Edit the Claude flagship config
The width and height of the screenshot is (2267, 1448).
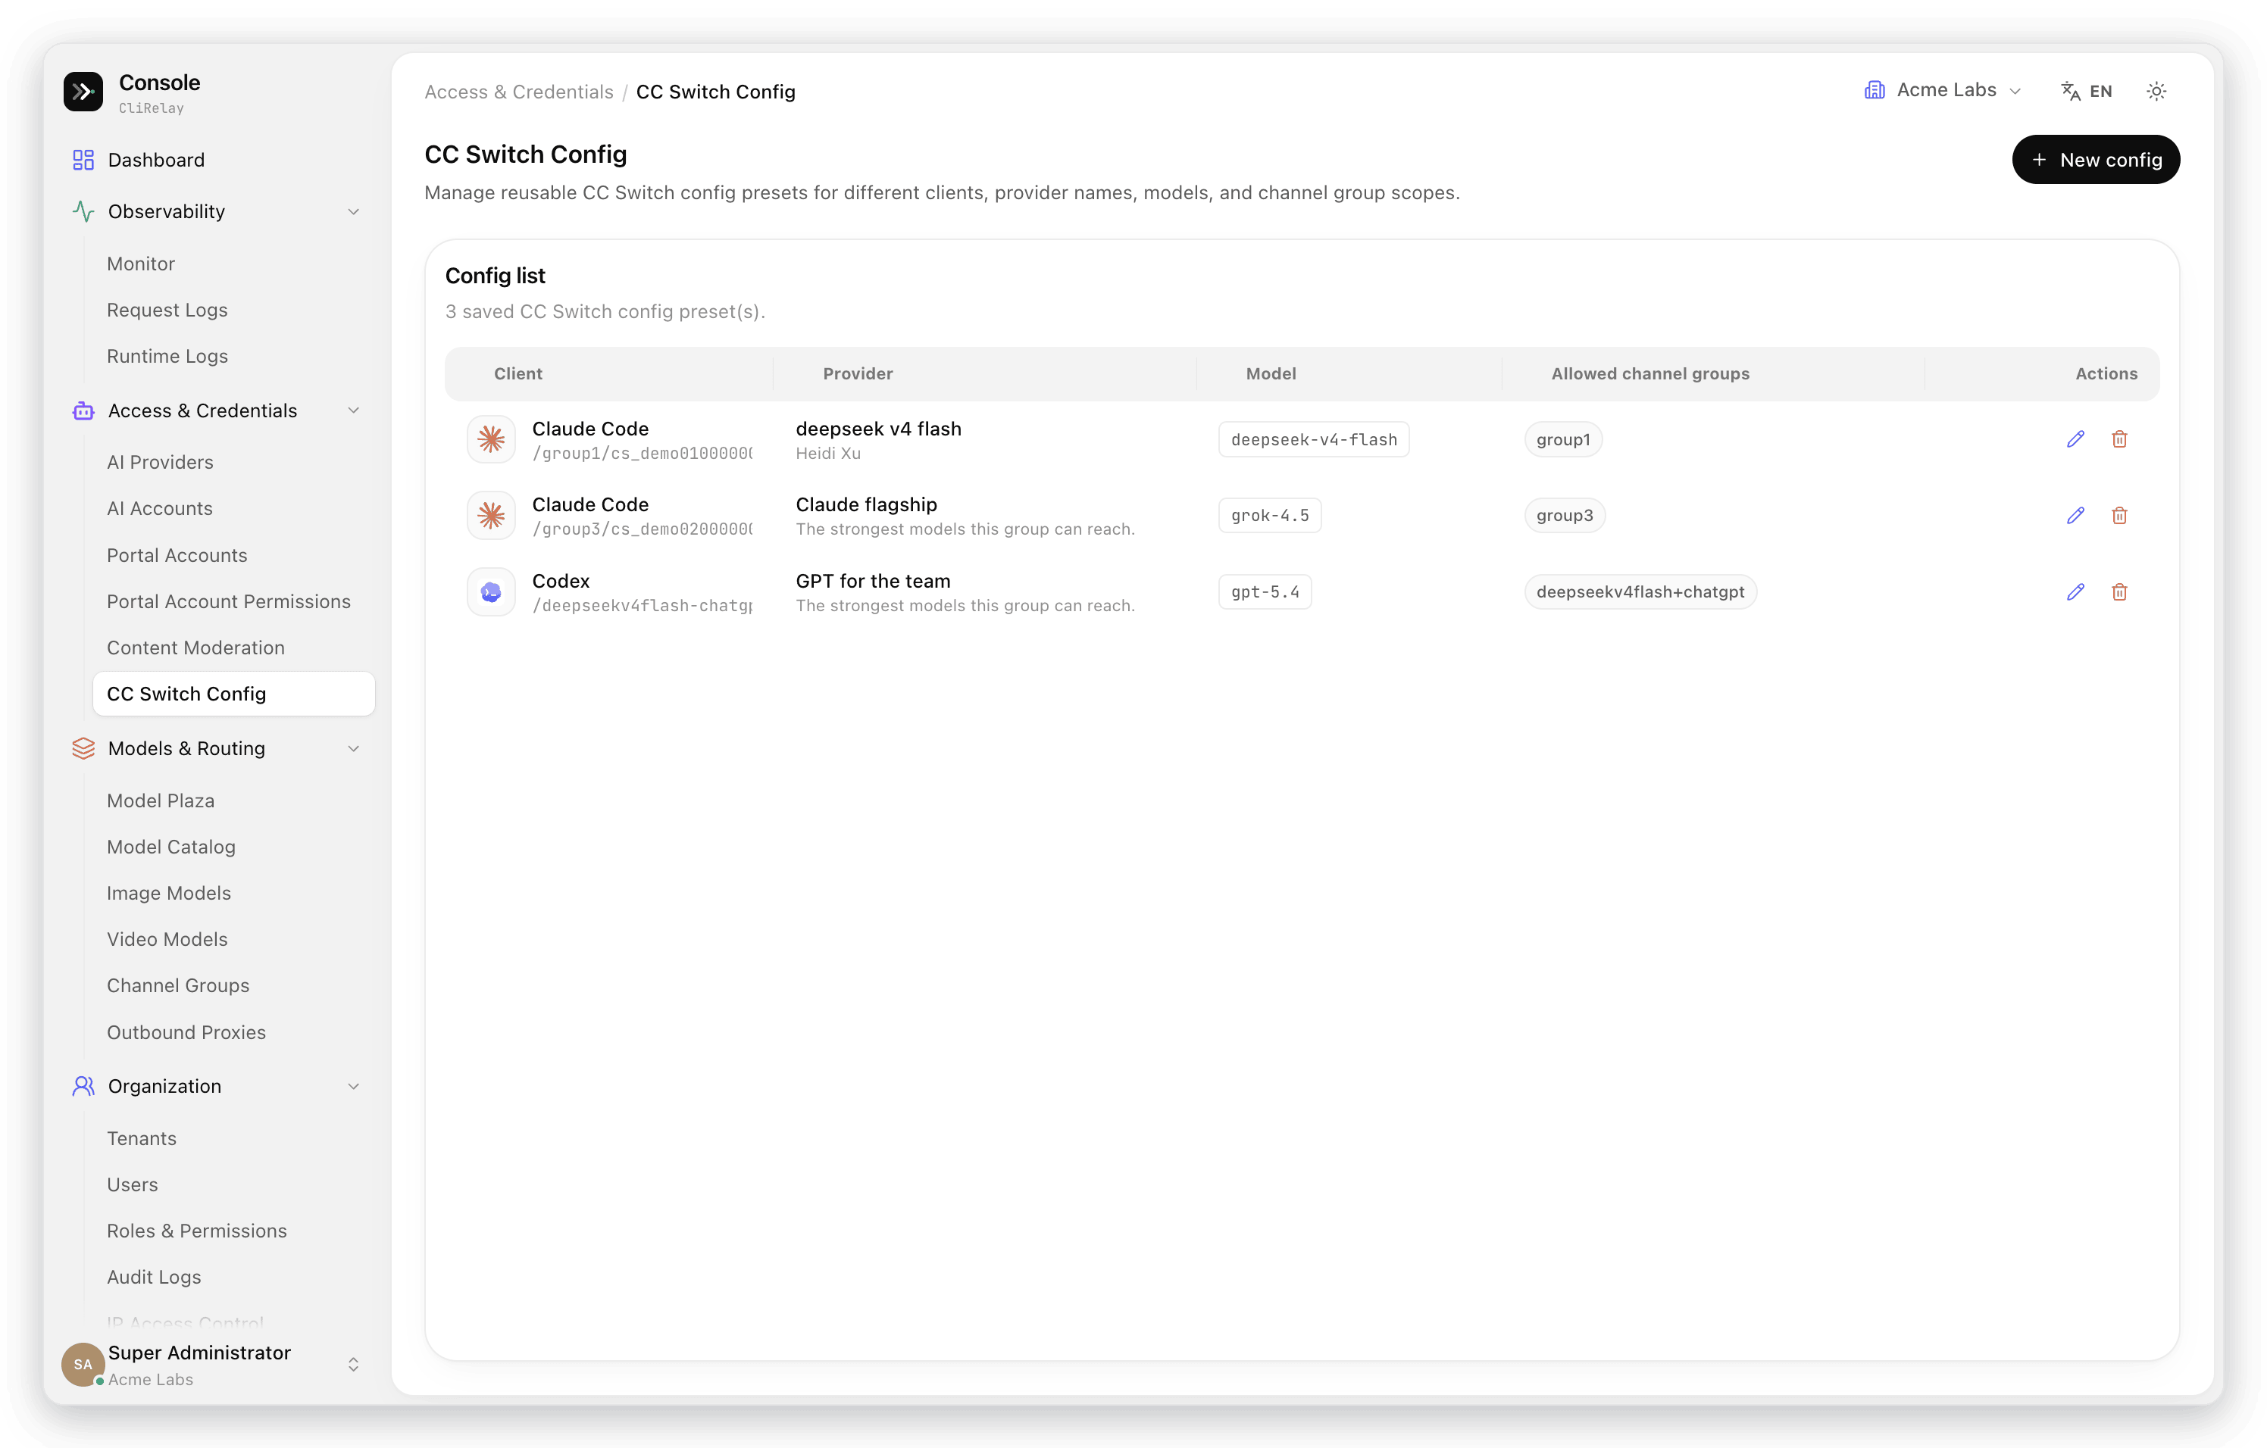tap(2075, 516)
